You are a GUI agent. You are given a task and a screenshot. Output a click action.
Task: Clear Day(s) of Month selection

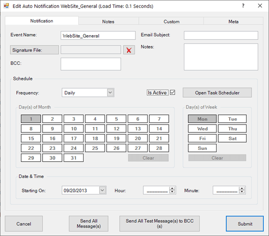148,158
